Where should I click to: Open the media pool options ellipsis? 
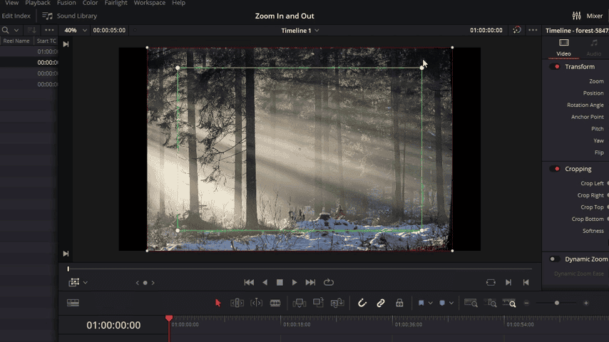coord(49,30)
